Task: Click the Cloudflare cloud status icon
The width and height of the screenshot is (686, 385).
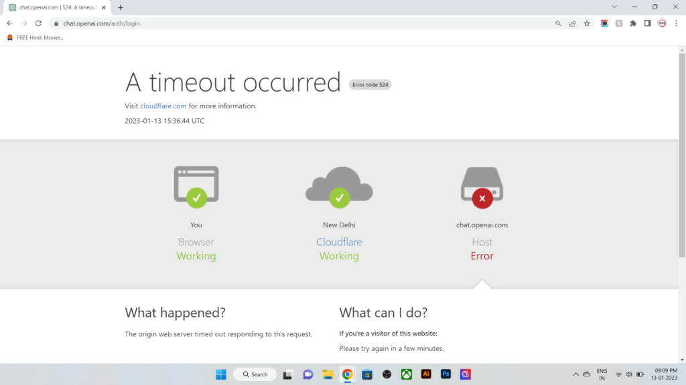Action: point(339,187)
